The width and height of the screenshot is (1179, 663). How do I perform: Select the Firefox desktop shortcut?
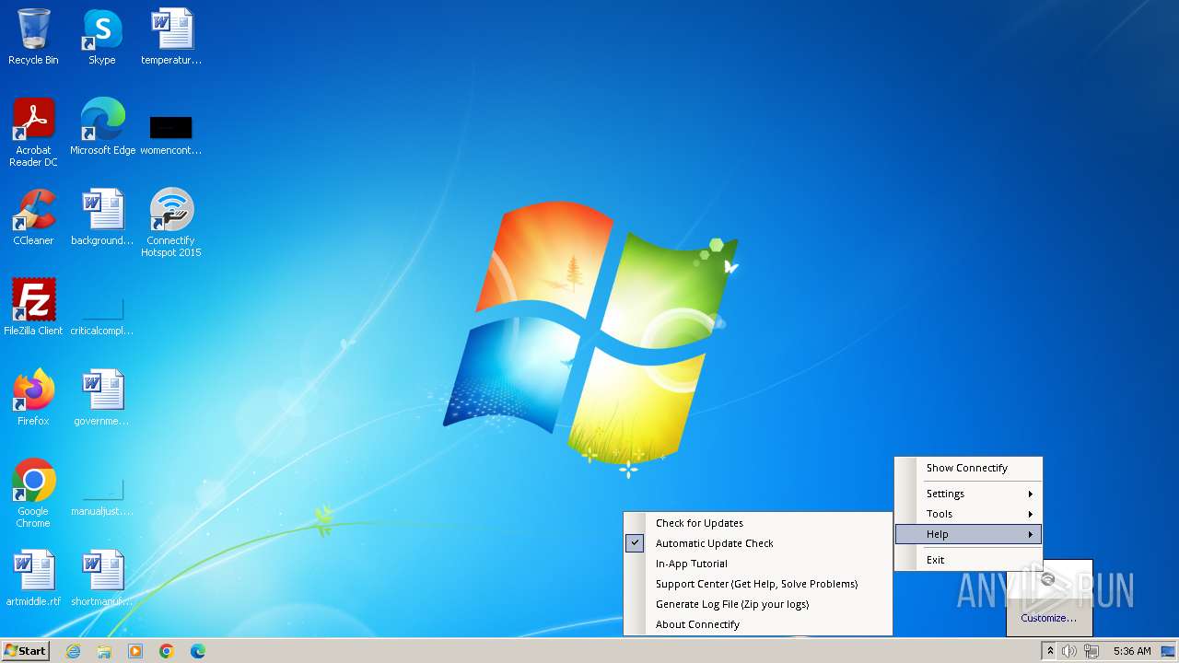(x=33, y=398)
